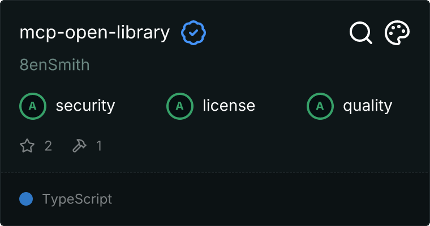Open the mcp-open-library title link

tap(94, 33)
